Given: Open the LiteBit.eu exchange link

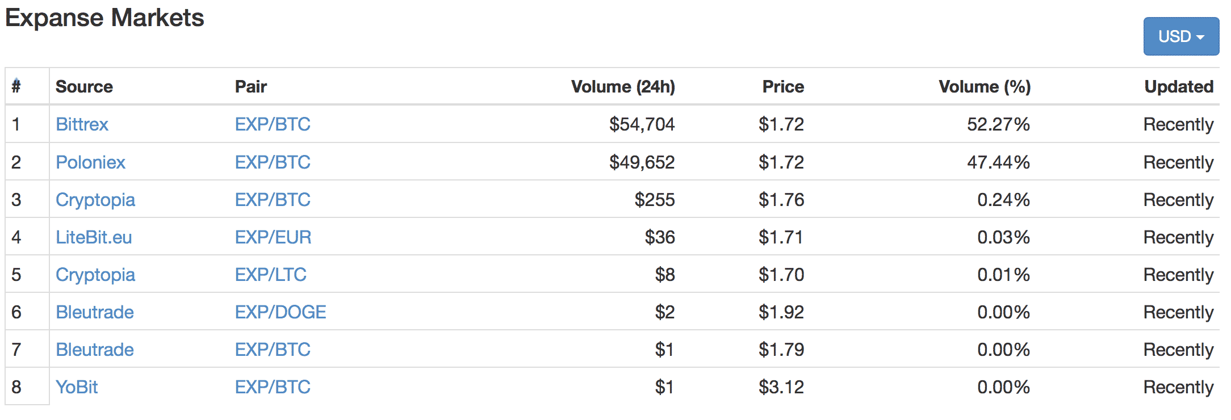Looking at the screenshot, I should point(94,237).
